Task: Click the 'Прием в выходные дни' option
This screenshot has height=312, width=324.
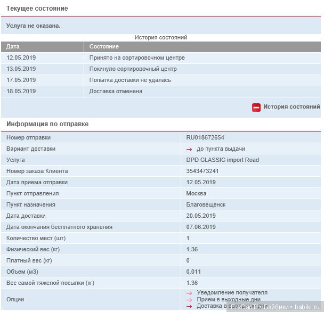Action: coord(229,300)
